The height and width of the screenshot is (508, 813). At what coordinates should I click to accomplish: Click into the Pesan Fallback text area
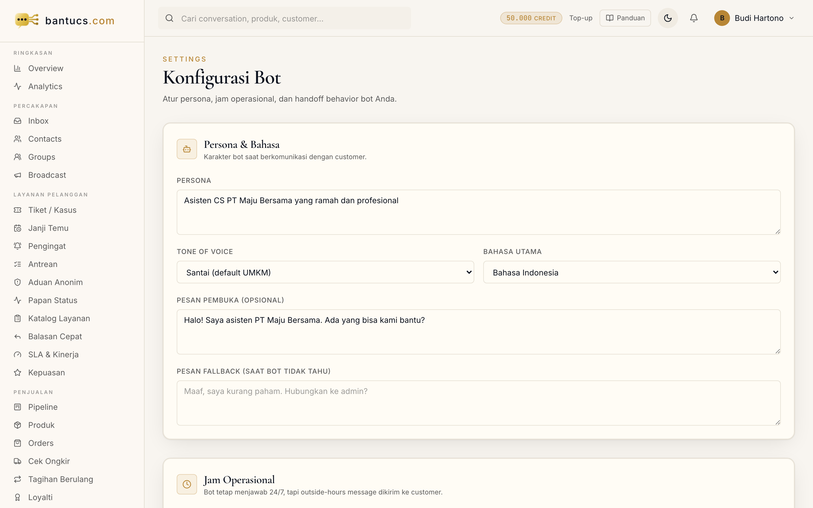pos(478,403)
